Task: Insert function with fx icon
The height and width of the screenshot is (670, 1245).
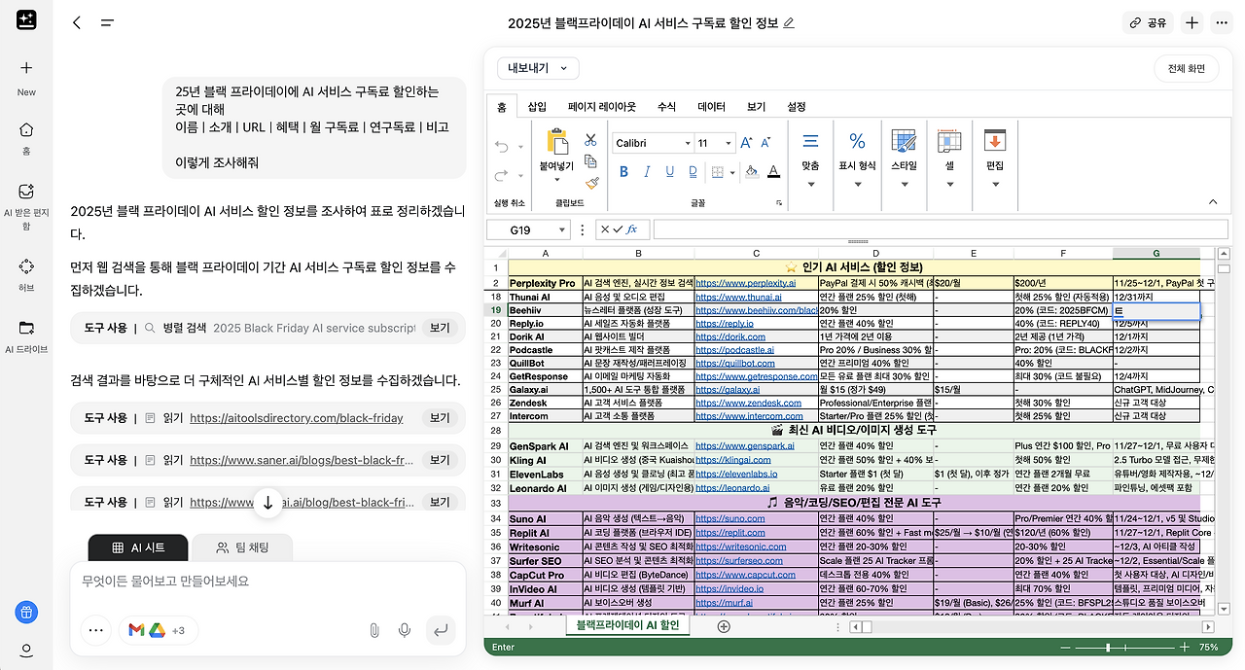Action: [631, 229]
